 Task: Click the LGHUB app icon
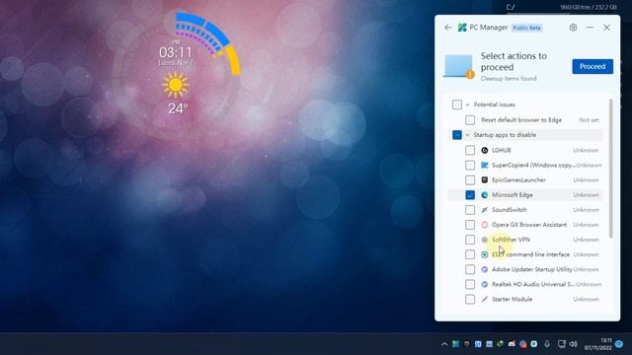pos(485,150)
